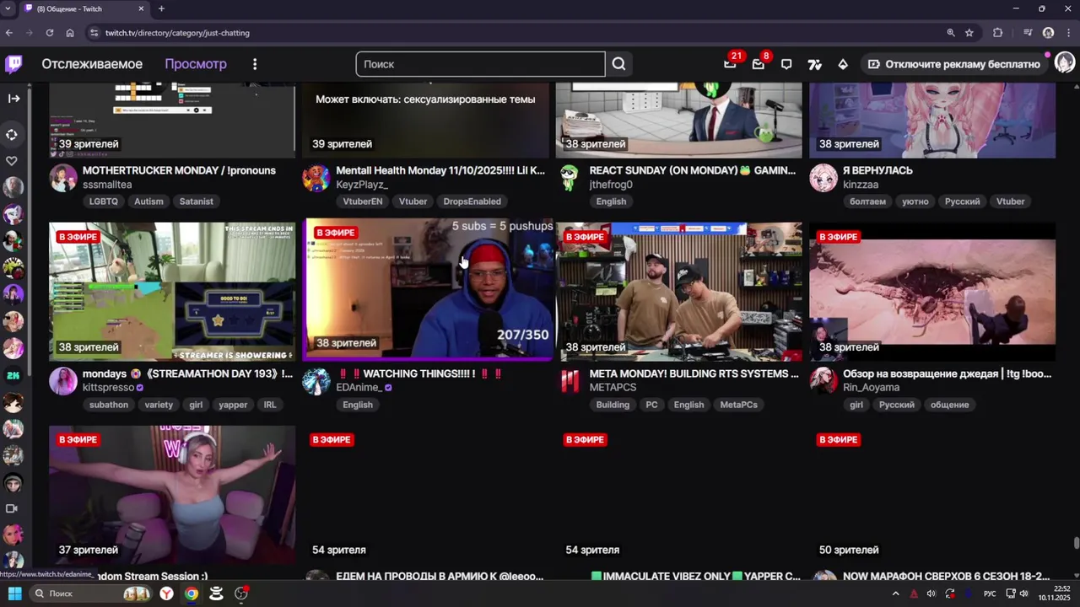
Task: Click the search magnifier button
Action: point(618,64)
